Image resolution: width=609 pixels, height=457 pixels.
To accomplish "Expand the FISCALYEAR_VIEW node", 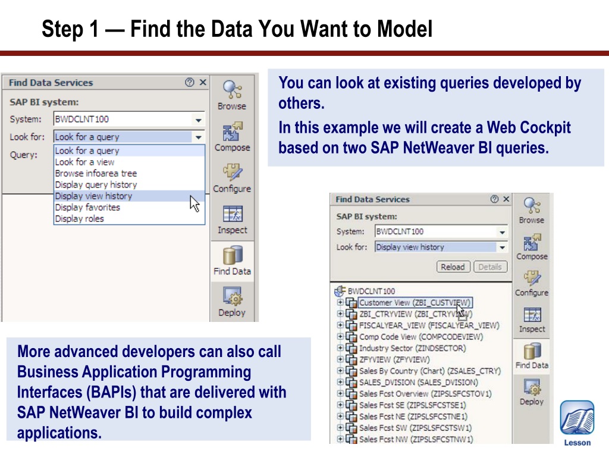I will pos(340,325).
